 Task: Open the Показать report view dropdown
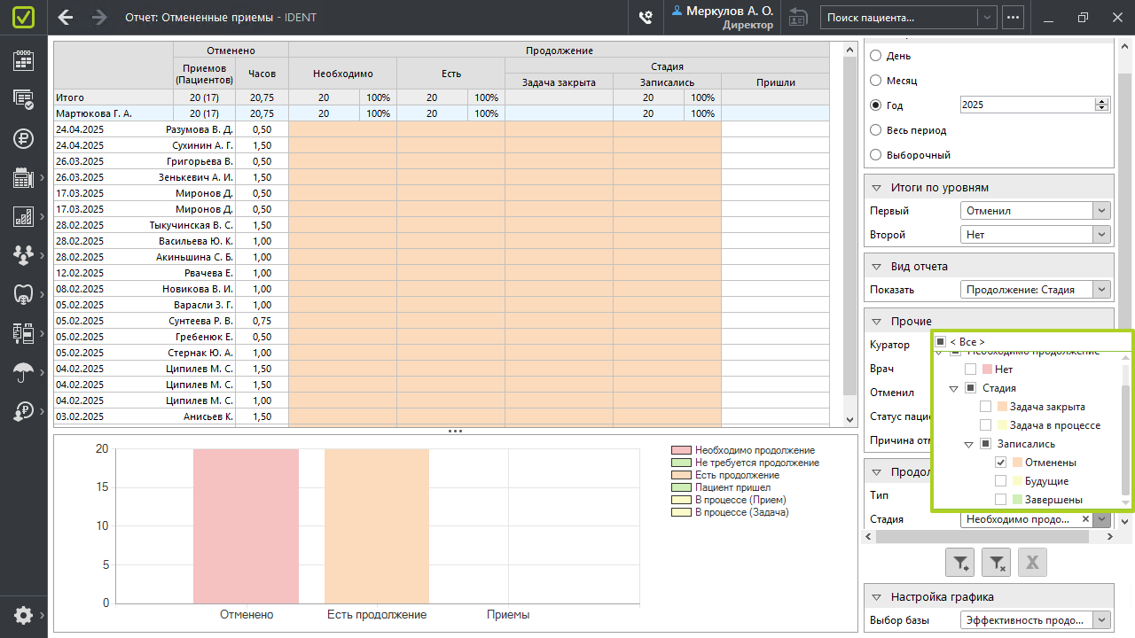click(1101, 290)
